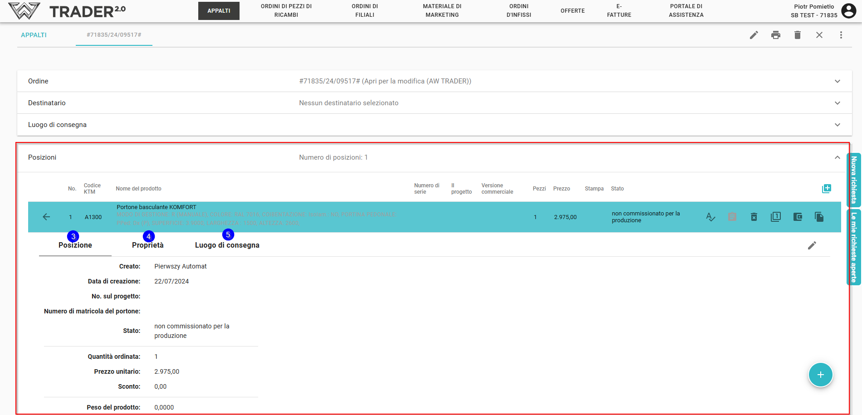862x415 pixels.
Task: Delete position 1 using the row trash icon
Action: point(754,217)
